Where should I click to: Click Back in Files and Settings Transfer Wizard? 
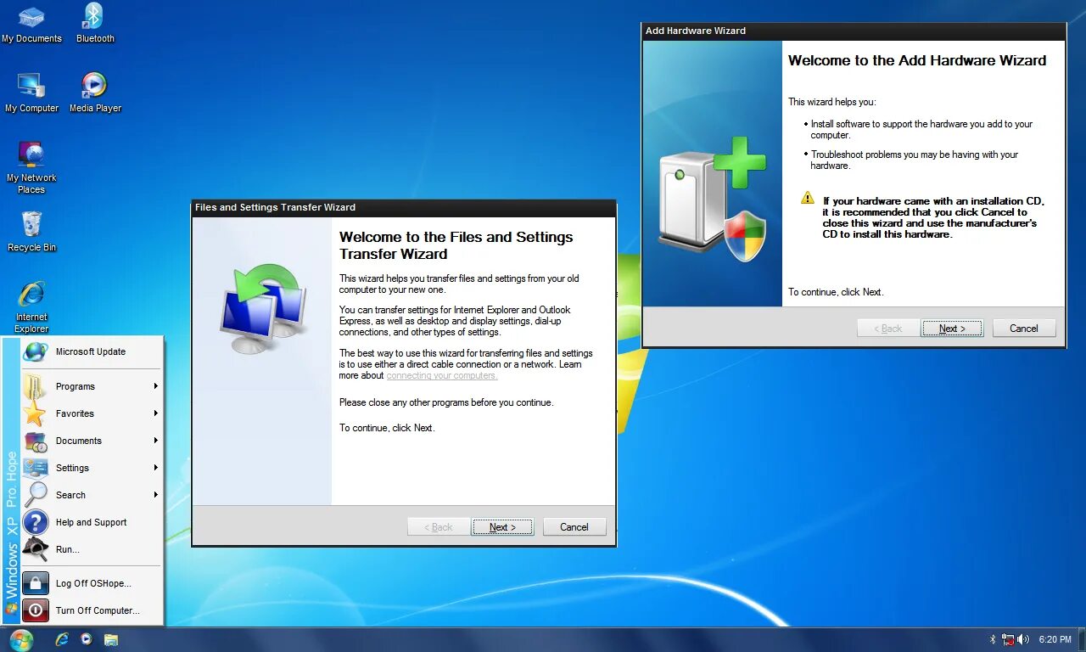439,527
